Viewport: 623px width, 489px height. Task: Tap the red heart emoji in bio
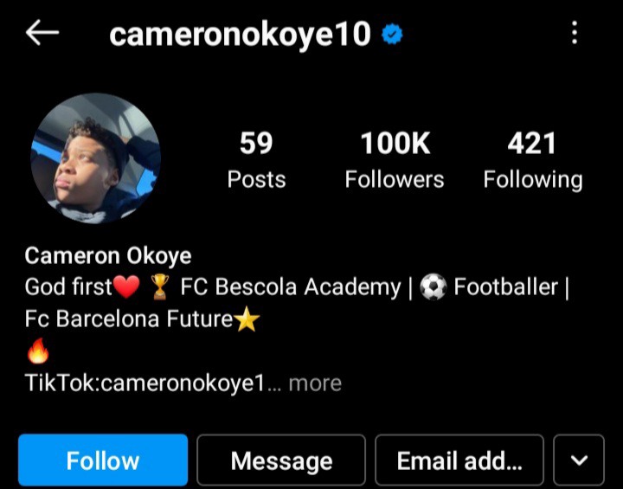pos(126,286)
